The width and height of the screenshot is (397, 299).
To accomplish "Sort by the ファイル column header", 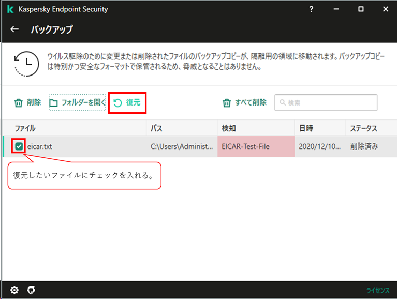I will (x=75, y=128).
